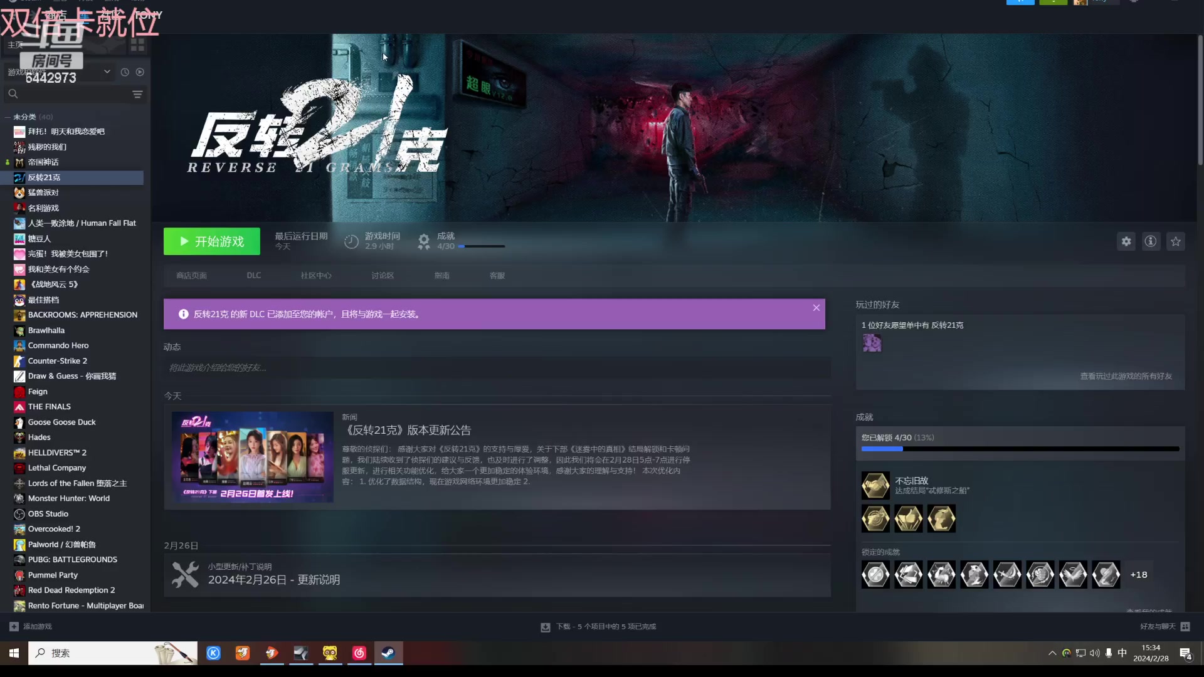Viewport: 1204px width, 677px height.
Task: Click the Steam icon in taskbar
Action: click(x=388, y=653)
